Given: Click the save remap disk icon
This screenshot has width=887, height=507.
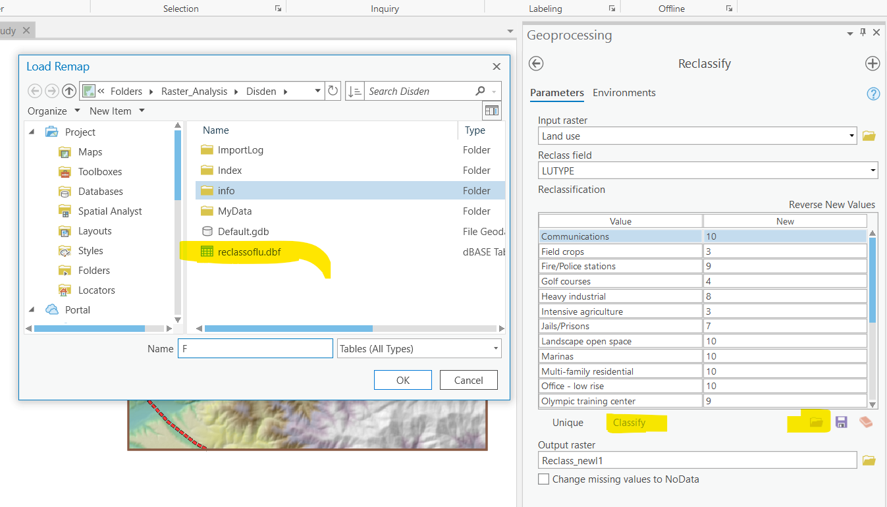Looking at the screenshot, I should tap(841, 422).
